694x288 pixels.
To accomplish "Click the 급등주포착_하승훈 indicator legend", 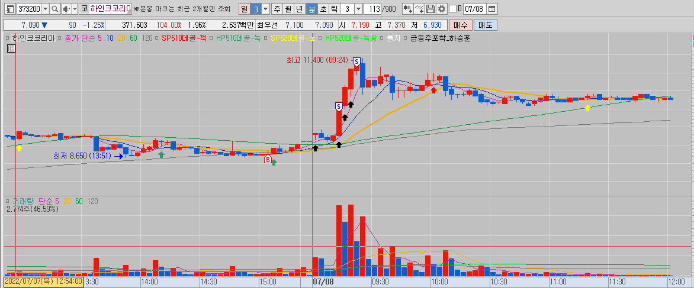I will (x=440, y=38).
